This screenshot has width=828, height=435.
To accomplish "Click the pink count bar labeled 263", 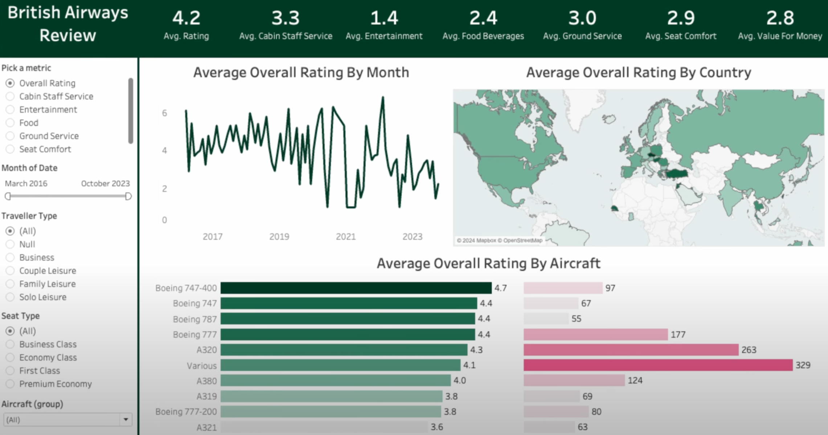I will [x=631, y=350].
